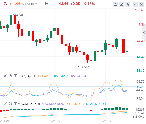Open MACD indicator settings hexagon icon
Image resolution: width=146 pixels, height=124 pixels.
[x=10, y=104]
